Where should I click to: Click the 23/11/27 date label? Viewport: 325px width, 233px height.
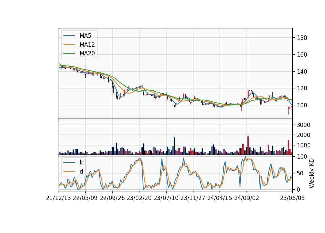click(193, 198)
